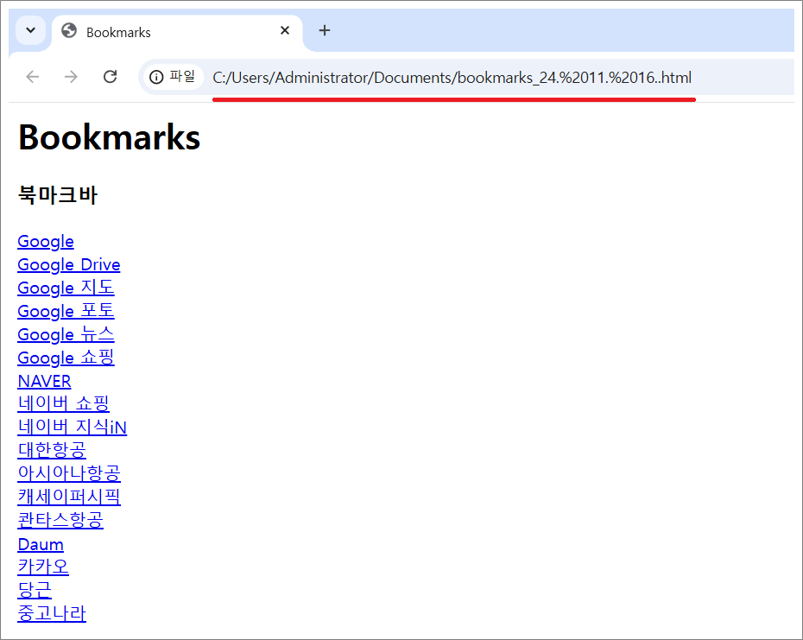Reload the page with refresh icon
Screen dimensions: 803x640
pos(111,77)
